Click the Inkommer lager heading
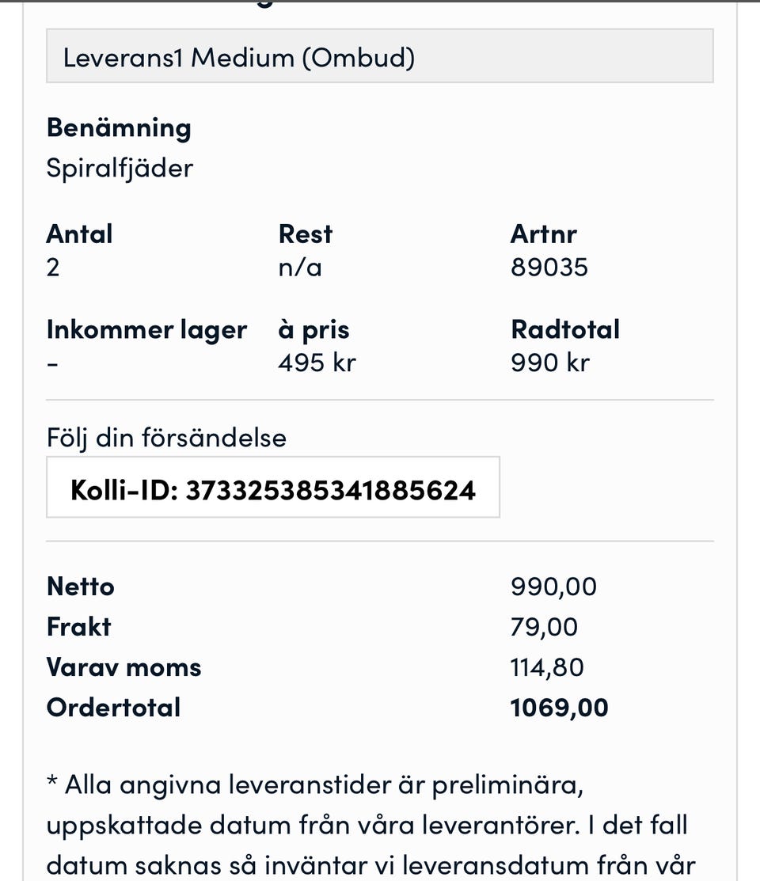The image size is (760, 881). 146,330
